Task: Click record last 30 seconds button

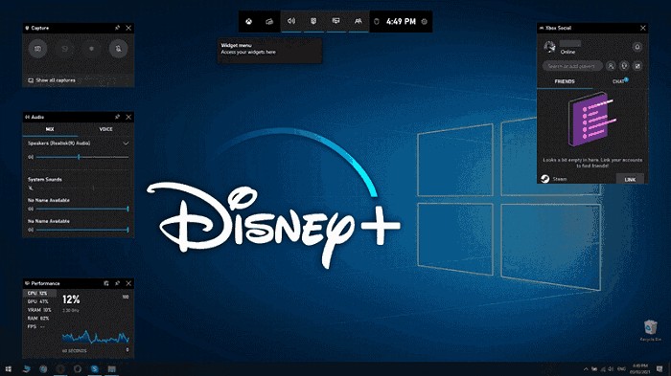Action: tap(64, 48)
